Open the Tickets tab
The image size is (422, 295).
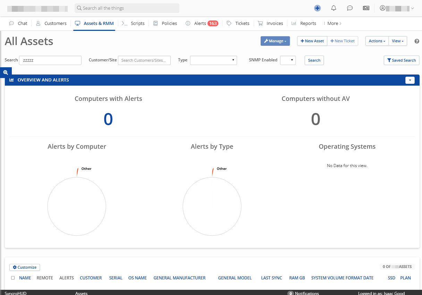[x=238, y=23]
